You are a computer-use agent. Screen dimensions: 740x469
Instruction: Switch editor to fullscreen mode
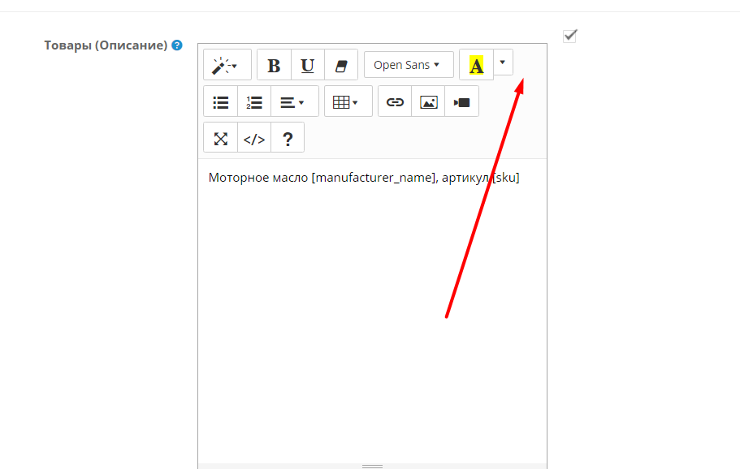pos(220,139)
